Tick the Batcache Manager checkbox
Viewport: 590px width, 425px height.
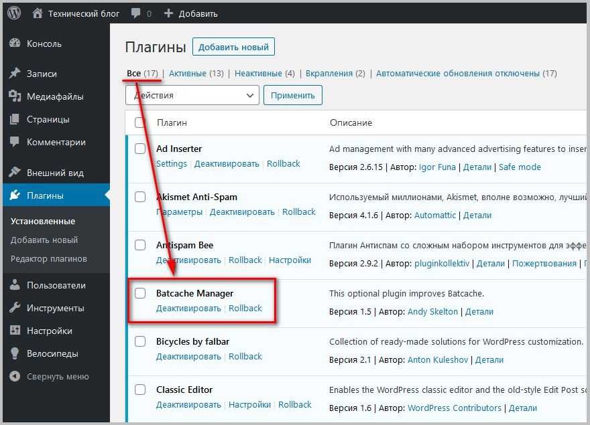(140, 293)
